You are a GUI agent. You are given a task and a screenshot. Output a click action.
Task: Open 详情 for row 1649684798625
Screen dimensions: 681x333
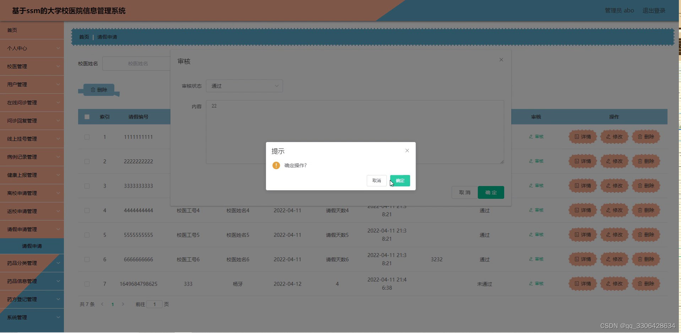pos(583,284)
